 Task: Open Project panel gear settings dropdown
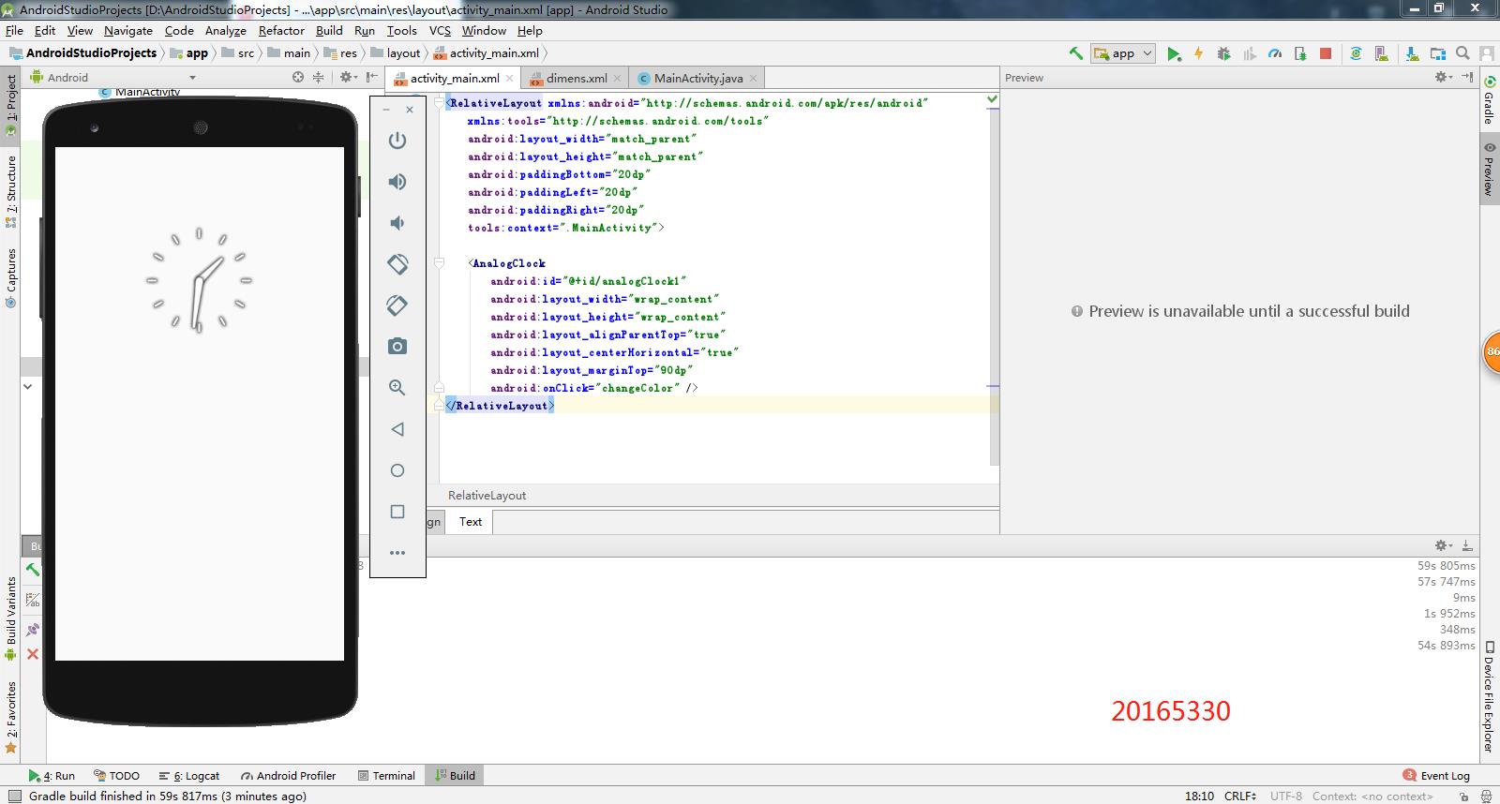click(x=348, y=77)
